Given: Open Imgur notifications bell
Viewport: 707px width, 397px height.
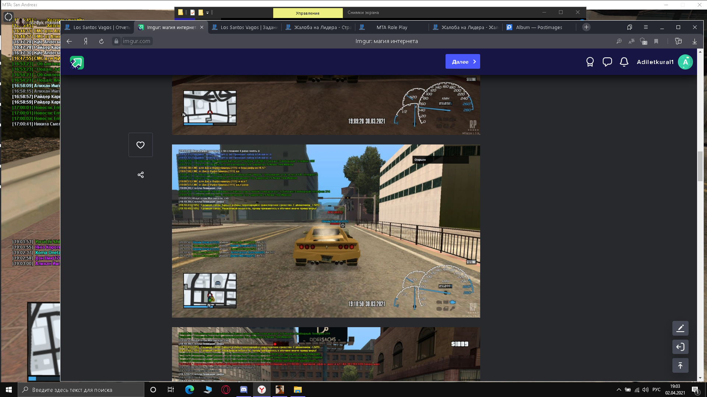Looking at the screenshot, I should pos(624,62).
